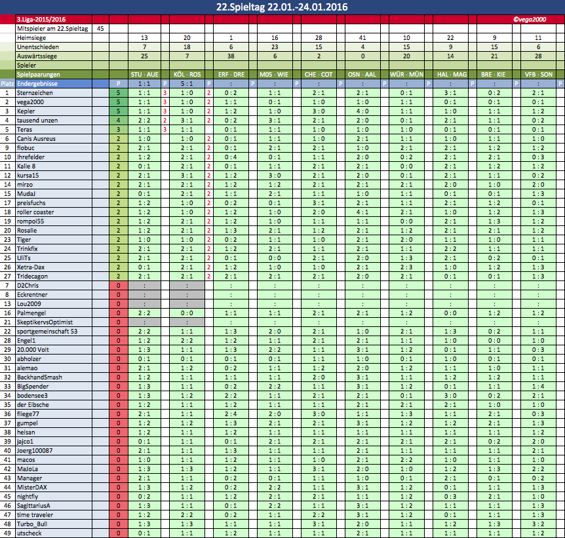
Task: Select player name 'SkeptikervsOptimist'
Action: 45,322
